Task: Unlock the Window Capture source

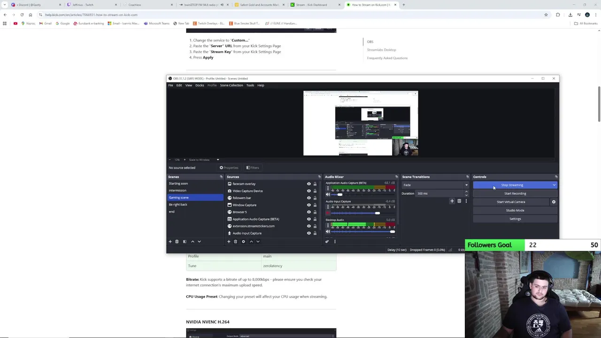Action: pyautogui.click(x=315, y=205)
